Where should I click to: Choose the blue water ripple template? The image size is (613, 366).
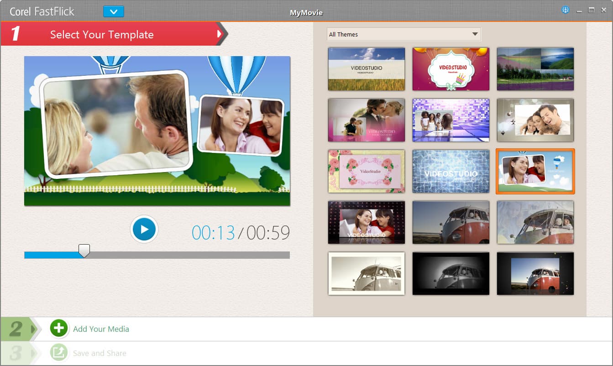pyautogui.click(x=451, y=171)
